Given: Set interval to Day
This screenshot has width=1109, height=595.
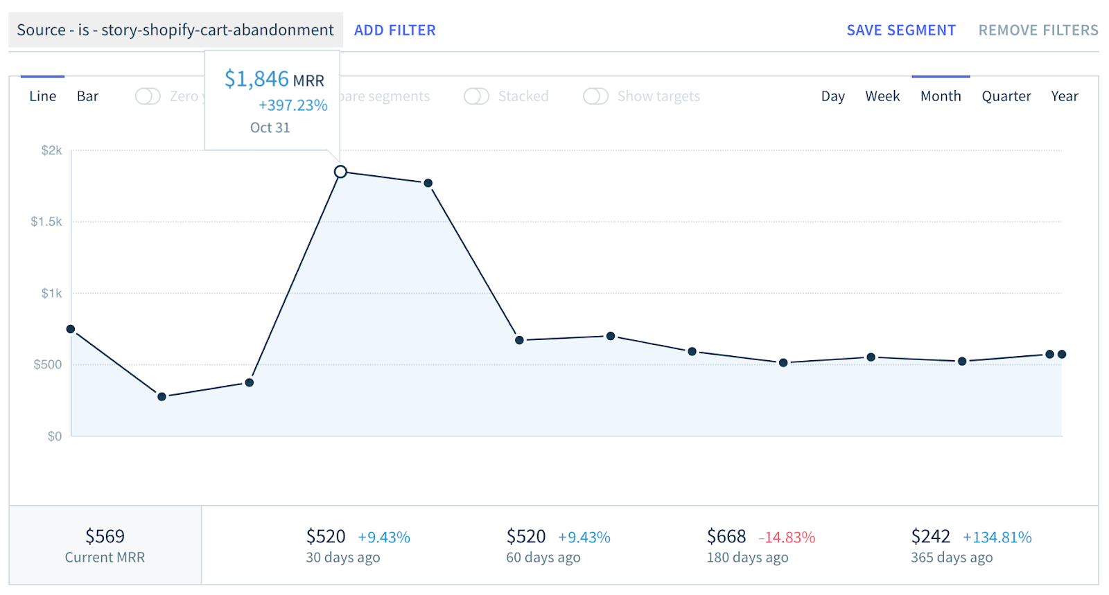Looking at the screenshot, I should point(832,96).
